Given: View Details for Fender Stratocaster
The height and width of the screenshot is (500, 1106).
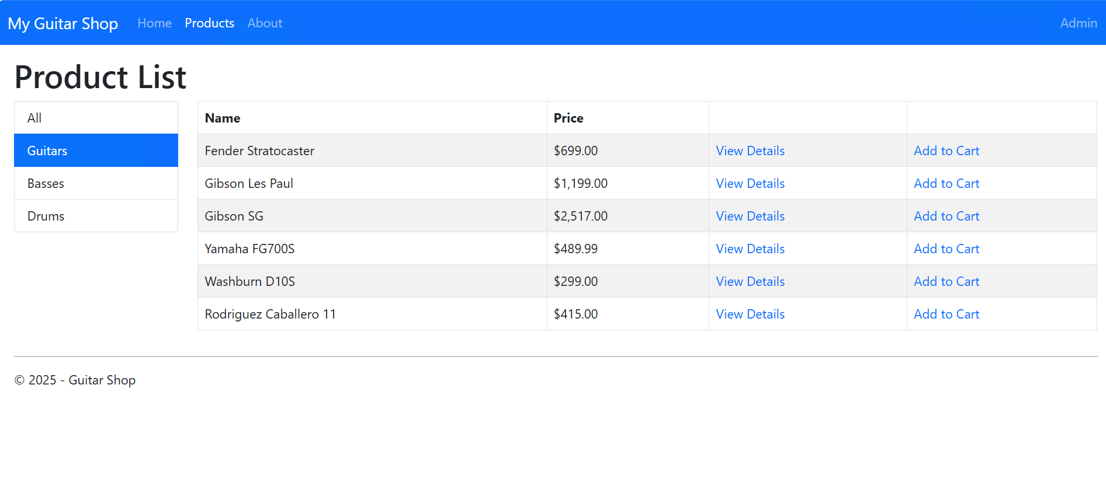Looking at the screenshot, I should 750,151.
